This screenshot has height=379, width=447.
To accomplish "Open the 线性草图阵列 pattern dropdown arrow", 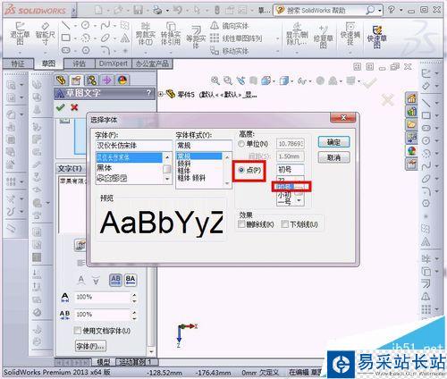I will 277,38.
